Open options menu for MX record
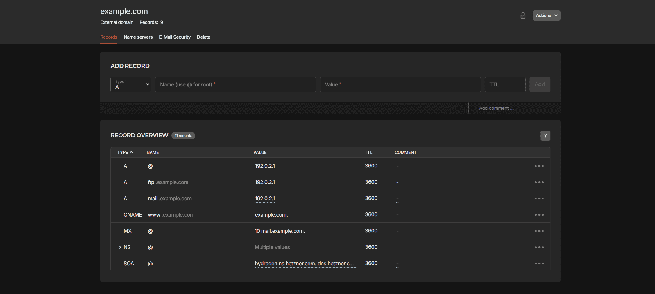655x294 pixels. [539, 231]
